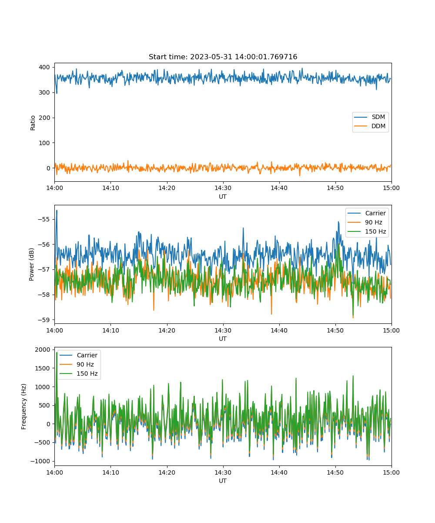The width and height of the screenshot is (435, 523).
Task: Click the Carrier legend entry in Power plot
Action: (367, 213)
